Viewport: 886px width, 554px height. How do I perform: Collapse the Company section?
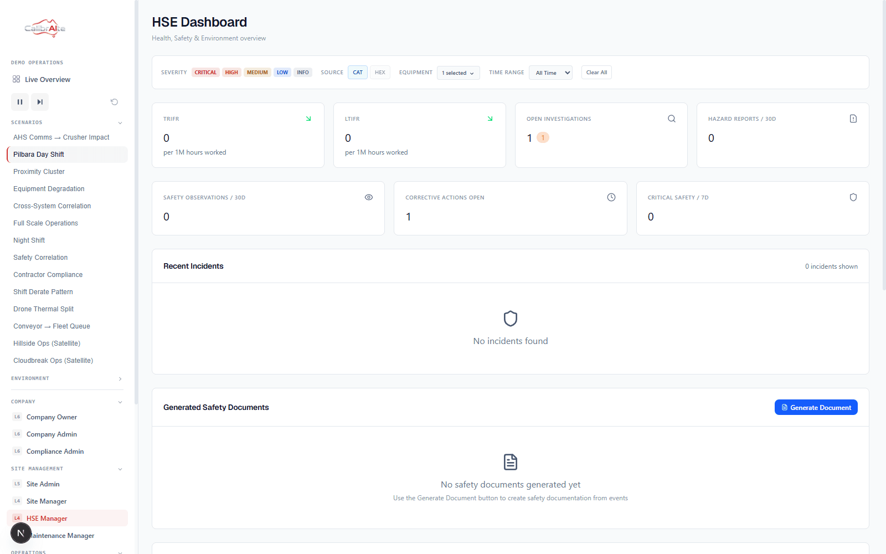[120, 402]
